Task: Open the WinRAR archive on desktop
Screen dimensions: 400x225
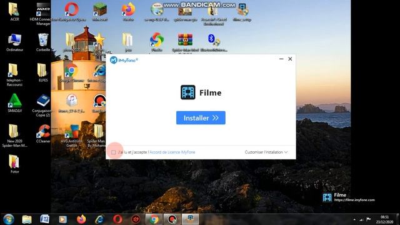Action: tap(185, 42)
